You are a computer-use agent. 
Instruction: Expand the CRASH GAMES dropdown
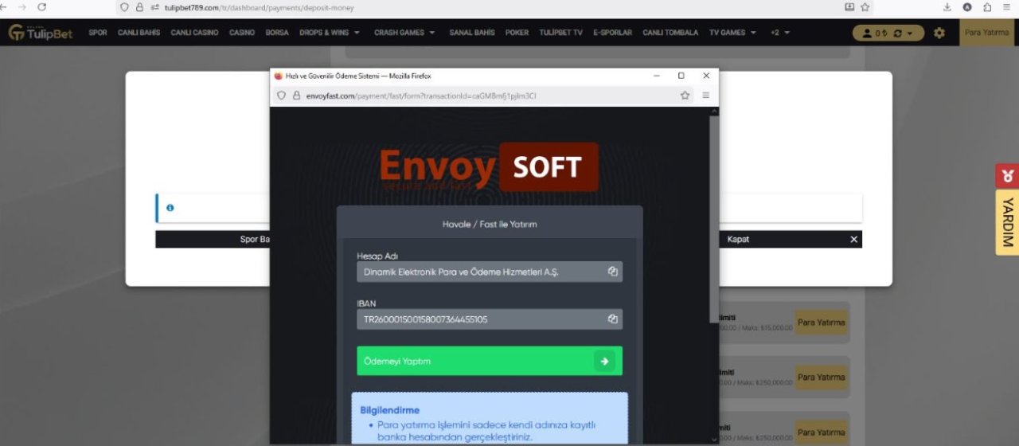[404, 33]
